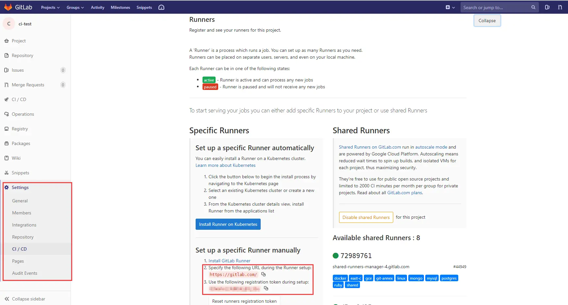Click the Project home icon in sidebar
This screenshot has width=568, height=305.
tap(7, 41)
